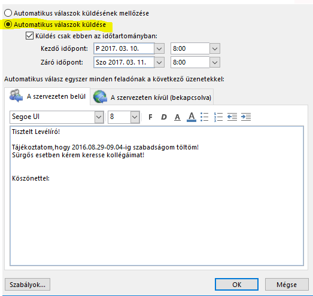Image resolution: width=313 pixels, height=296 pixels.
Task: Apply italic formatting with the D icon
Action: [164, 117]
